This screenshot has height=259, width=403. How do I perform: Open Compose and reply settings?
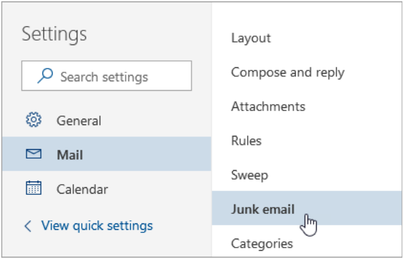tap(287, 72)
